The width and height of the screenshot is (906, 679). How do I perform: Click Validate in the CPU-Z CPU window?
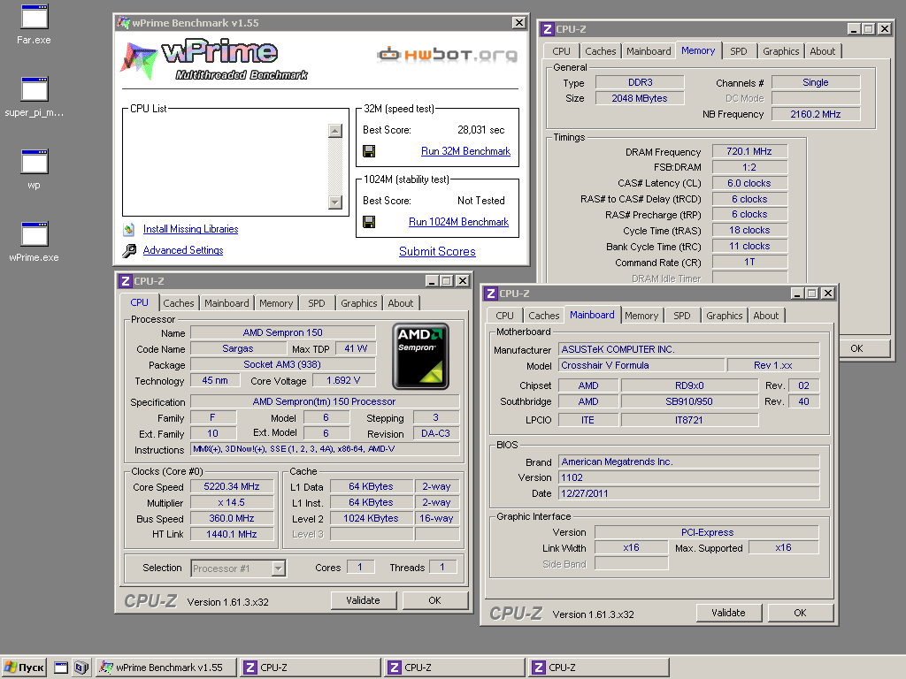(364, 600)
